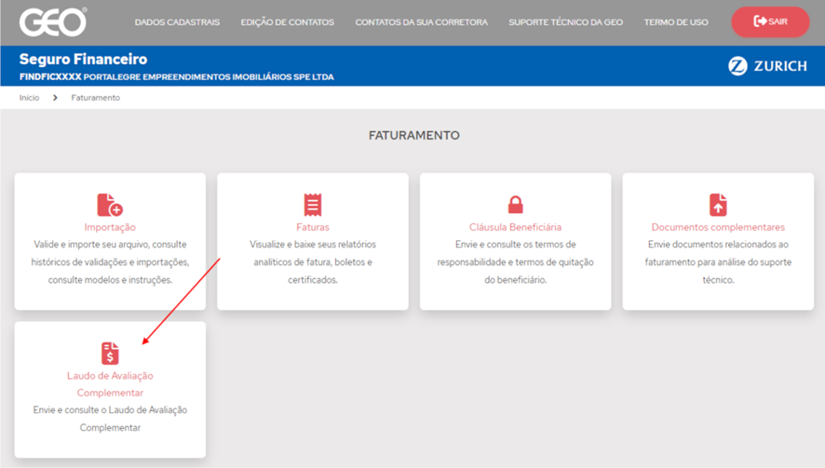Open the Cláusula Beneficiária link title
The height and width of the screenshot is (468, 825).
(516, 227)
